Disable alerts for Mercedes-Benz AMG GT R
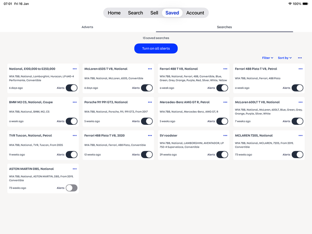The width and height of the screenshot is (312, 234). click(x=222, y=121)
